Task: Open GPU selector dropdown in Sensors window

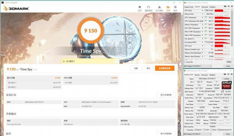Action: tap(198, 66)
